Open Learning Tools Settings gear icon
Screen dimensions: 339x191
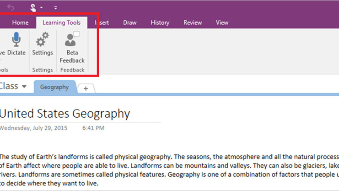pos(43,40)
